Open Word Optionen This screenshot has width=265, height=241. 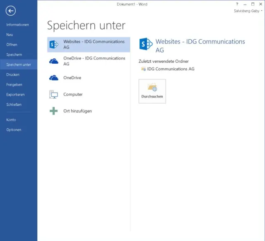click(x=14, y=130)
